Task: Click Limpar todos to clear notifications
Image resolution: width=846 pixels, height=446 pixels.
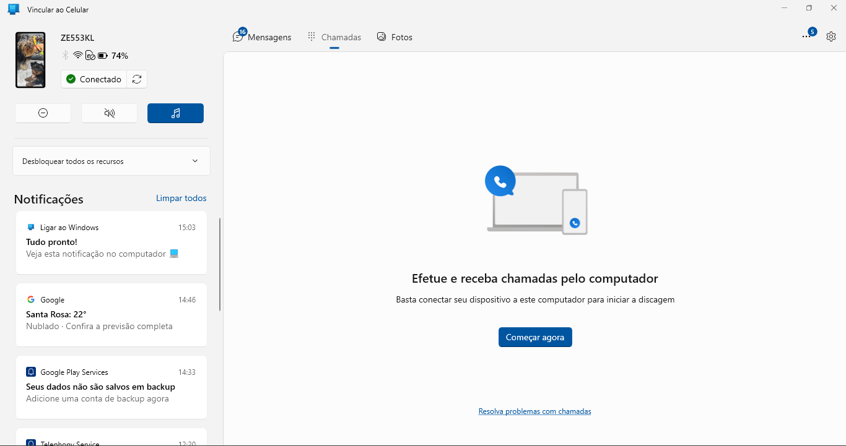Action: [x=181, y=198]
